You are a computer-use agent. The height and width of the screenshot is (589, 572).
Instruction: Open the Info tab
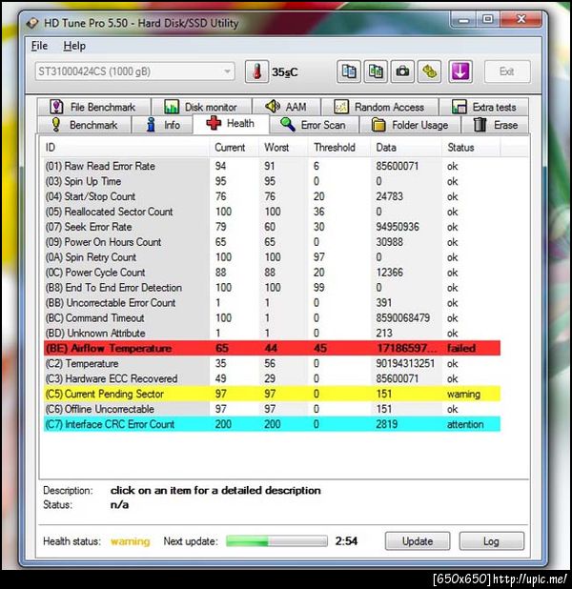[162, 125]
